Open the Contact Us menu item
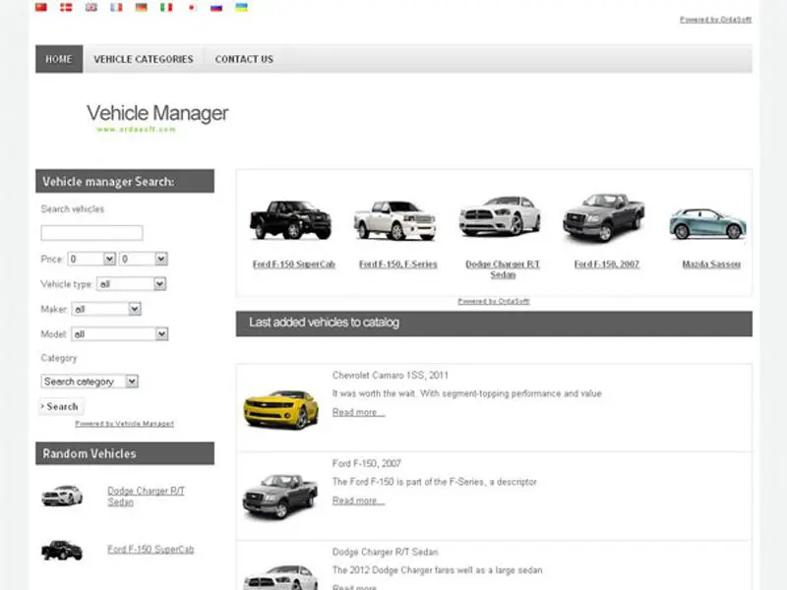Viewport: 787px width, 590px height. click(x=244, y=59)
